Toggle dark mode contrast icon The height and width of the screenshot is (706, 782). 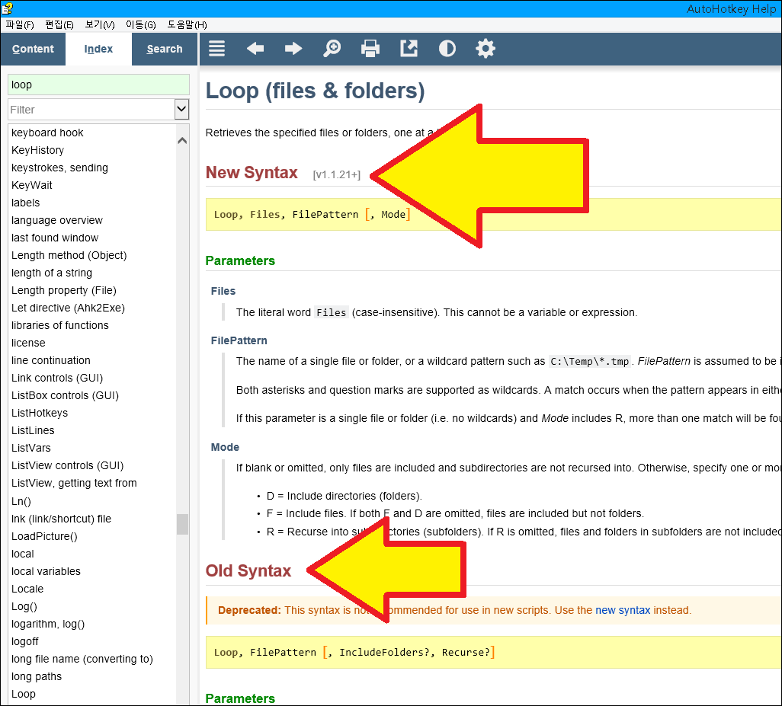pyautogui.click(x=447, y=48)
